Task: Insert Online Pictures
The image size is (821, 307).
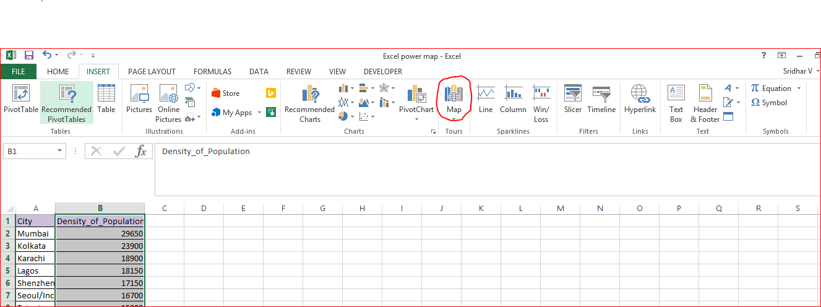Action: (168, 103)
